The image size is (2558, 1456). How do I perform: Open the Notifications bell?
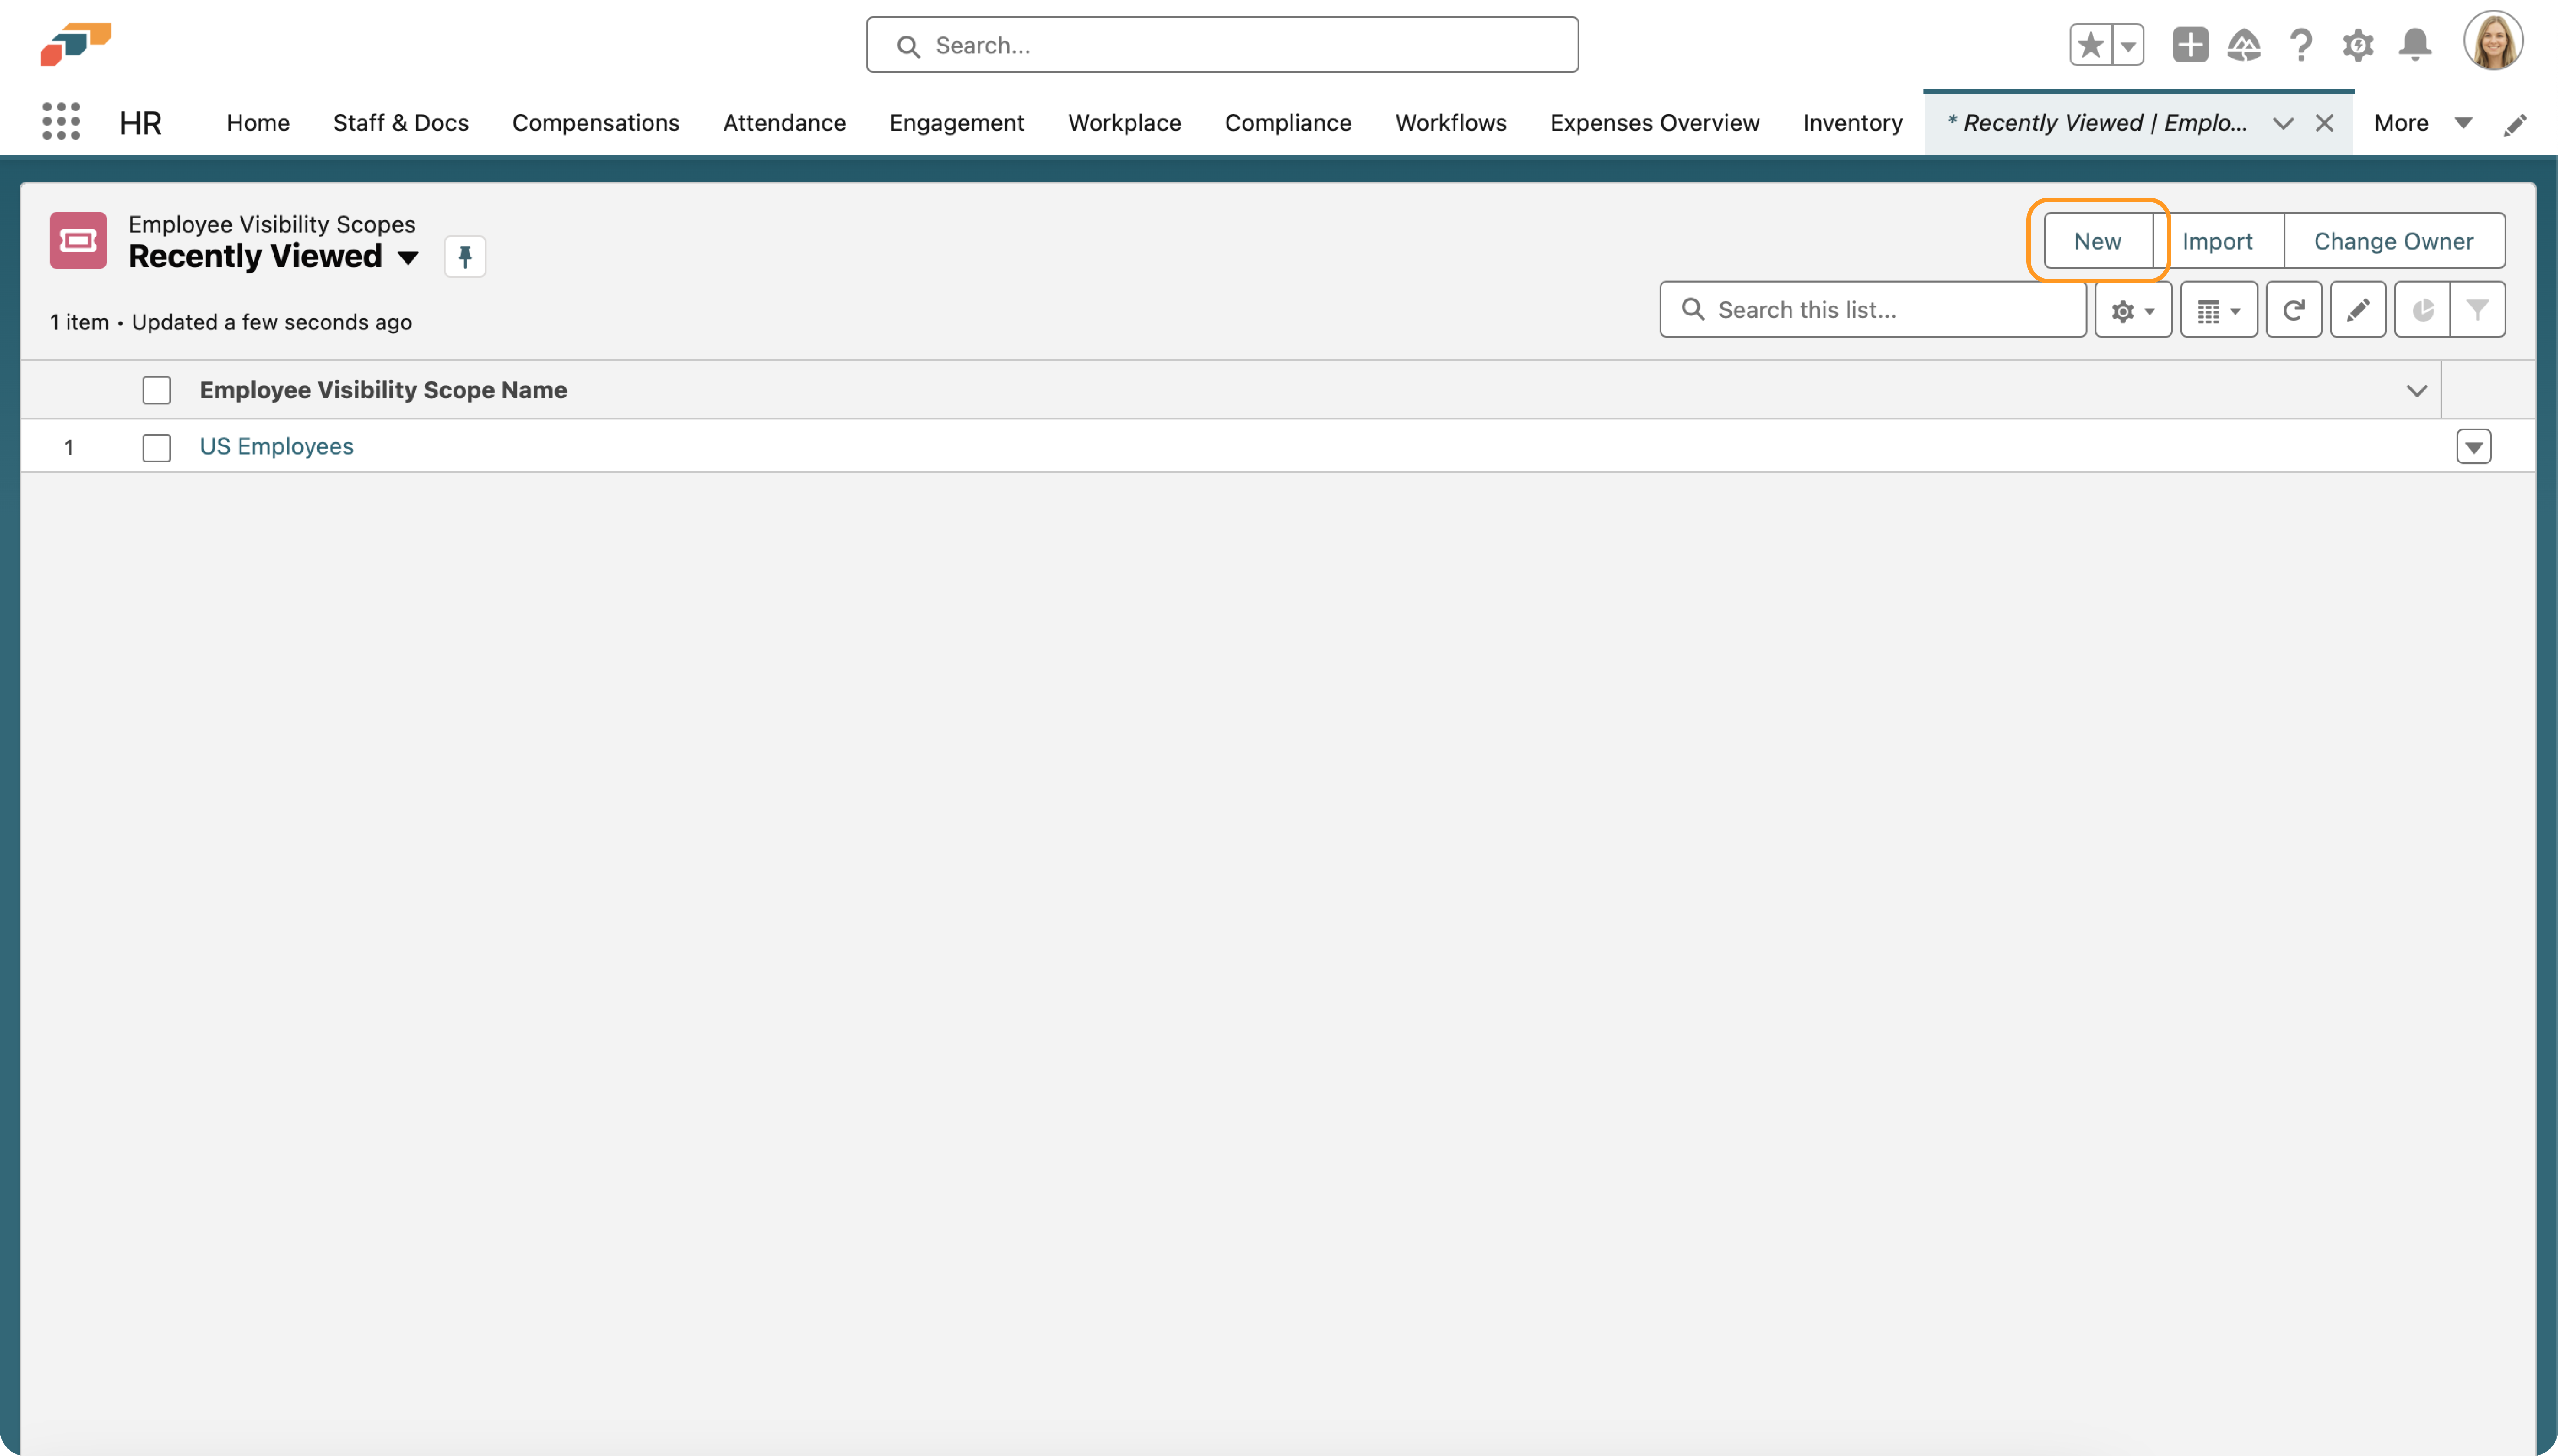pyautogui.click(x=2415, y=45)
